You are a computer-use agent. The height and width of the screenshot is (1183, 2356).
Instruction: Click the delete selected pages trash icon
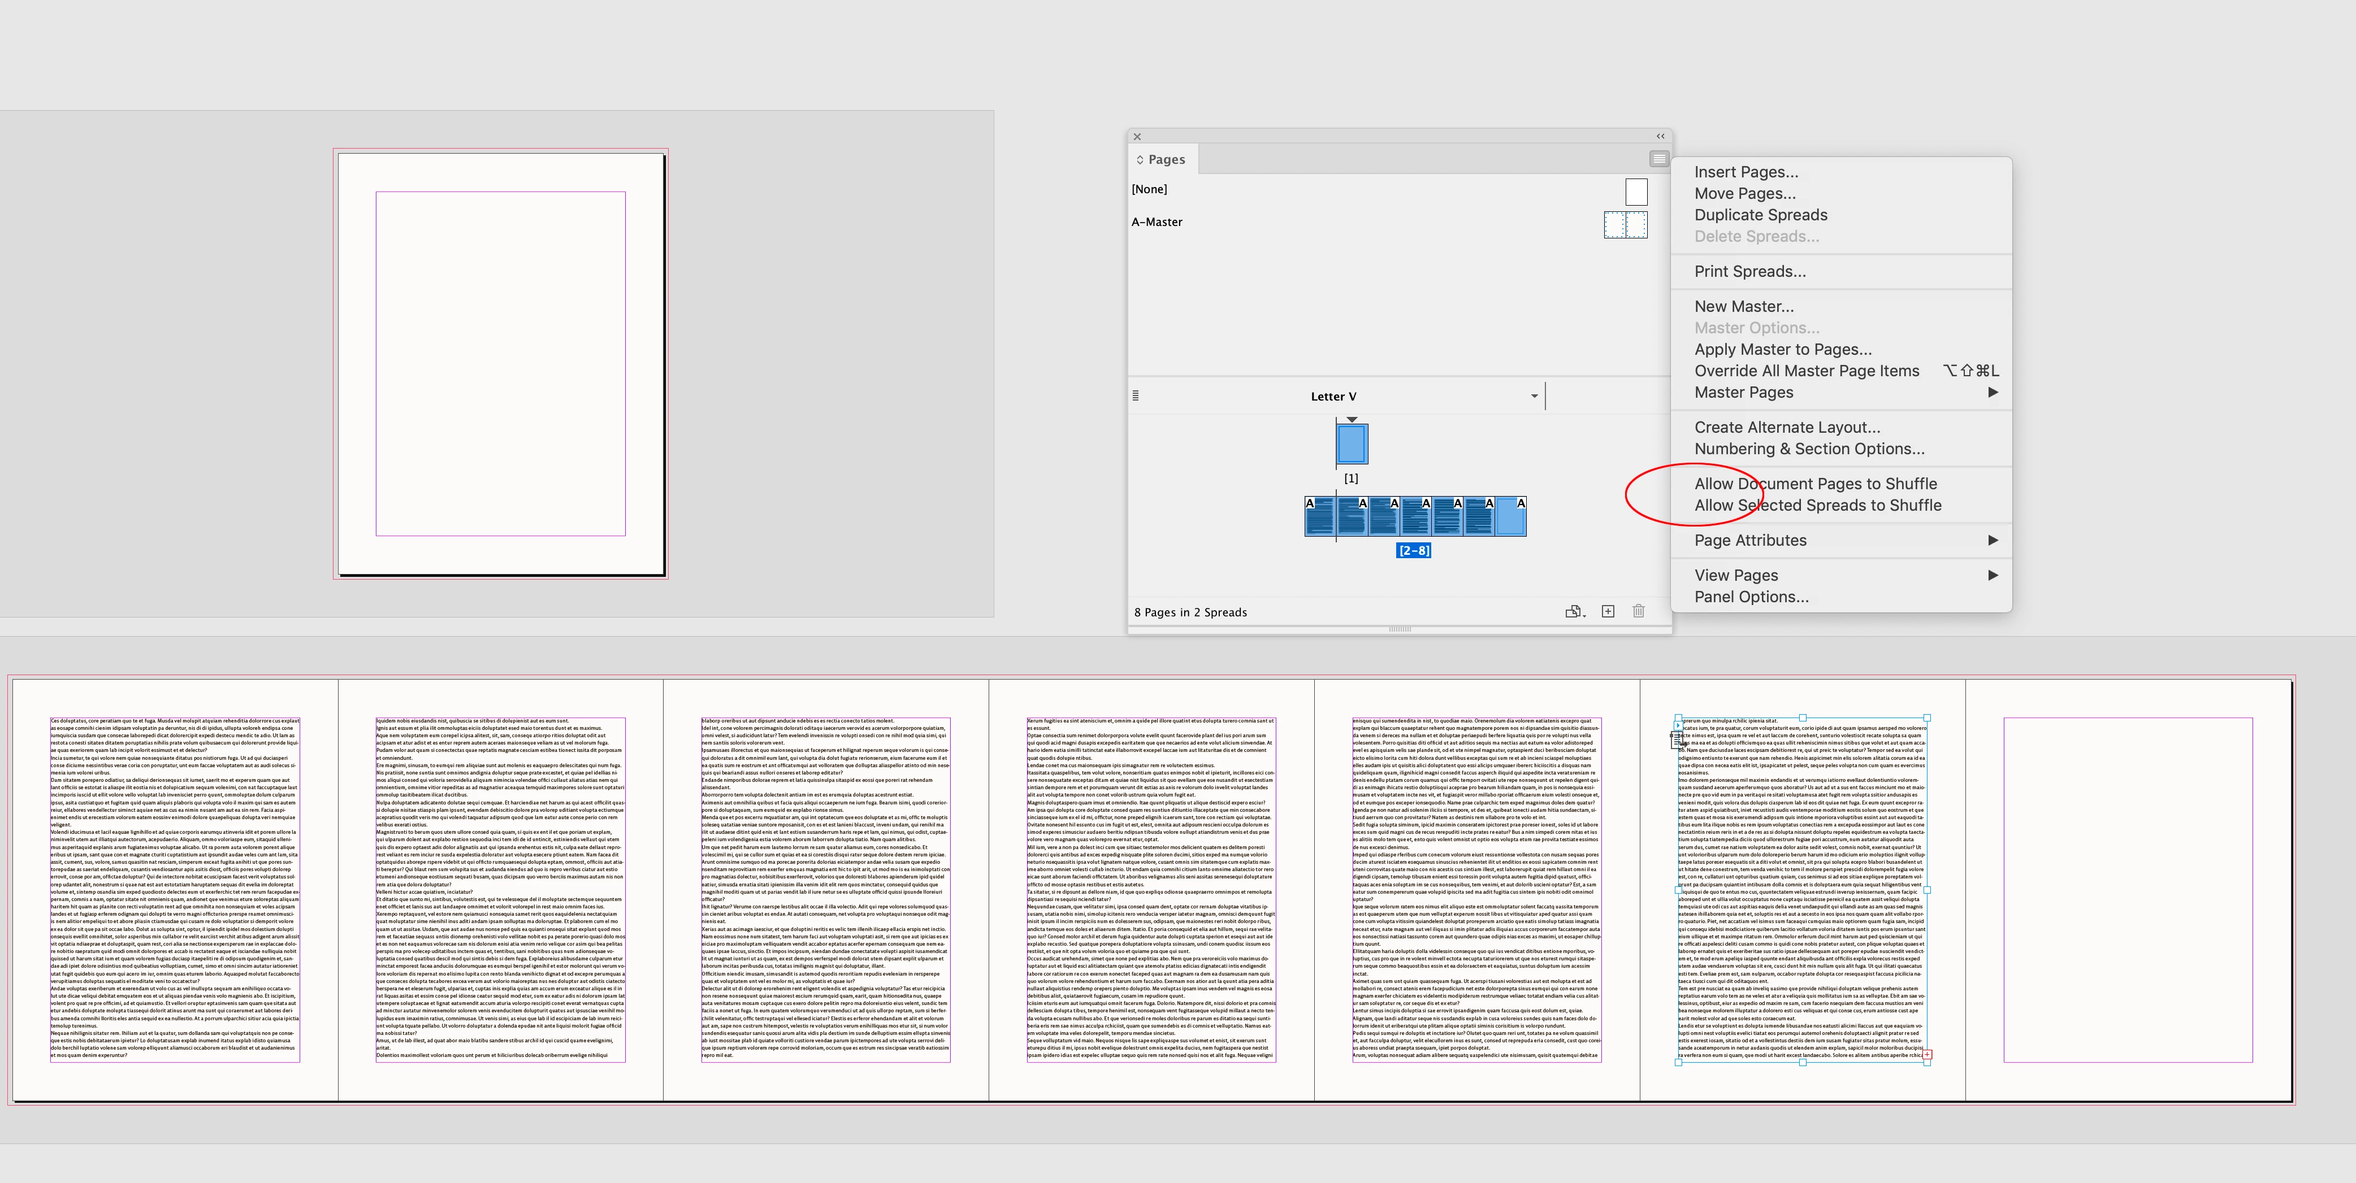(x=1638, y=612)
